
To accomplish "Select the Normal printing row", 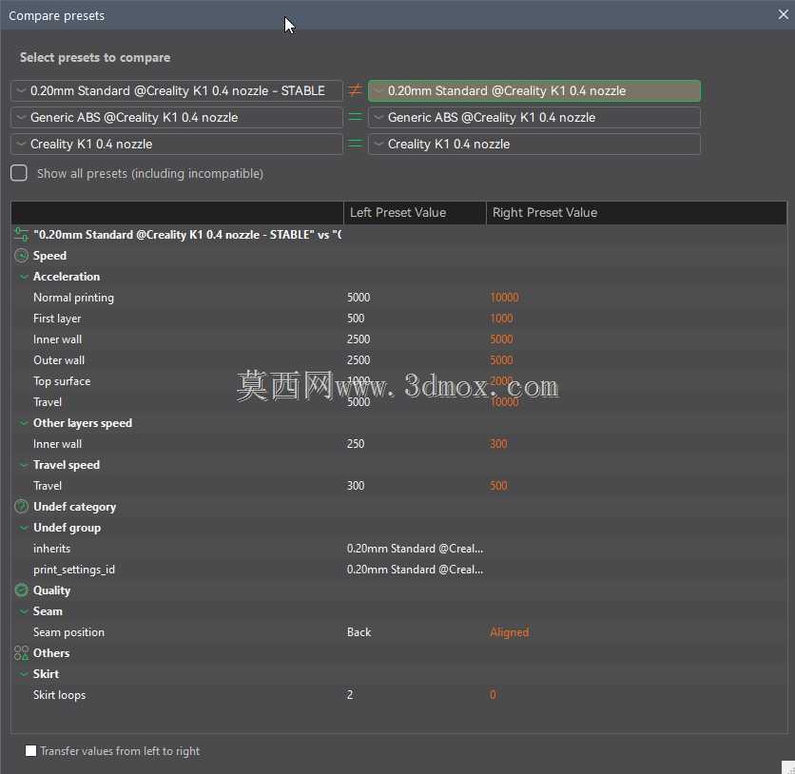I will (x=399, y=298).
